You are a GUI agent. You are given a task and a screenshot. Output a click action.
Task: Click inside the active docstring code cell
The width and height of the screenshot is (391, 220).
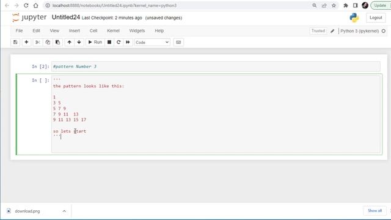click(216, 114)
